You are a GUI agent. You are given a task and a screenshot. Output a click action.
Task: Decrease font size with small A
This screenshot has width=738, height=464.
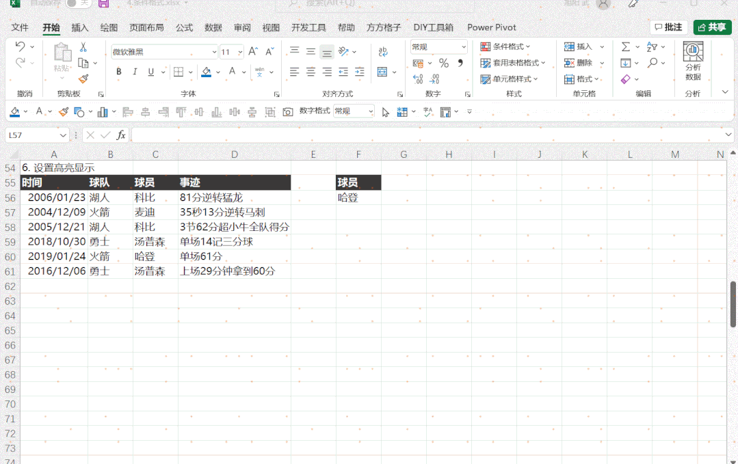tap(269, 51)
